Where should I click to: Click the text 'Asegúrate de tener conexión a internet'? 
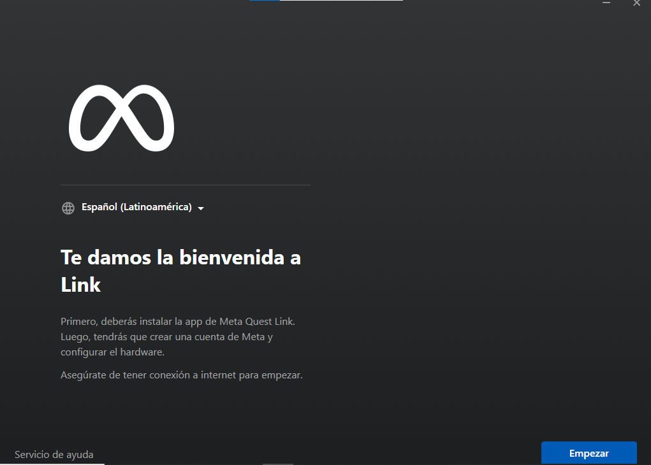pyautogui.click(x=148, y=375)
